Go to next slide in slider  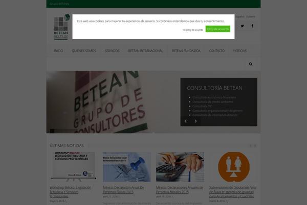[195, 121]
